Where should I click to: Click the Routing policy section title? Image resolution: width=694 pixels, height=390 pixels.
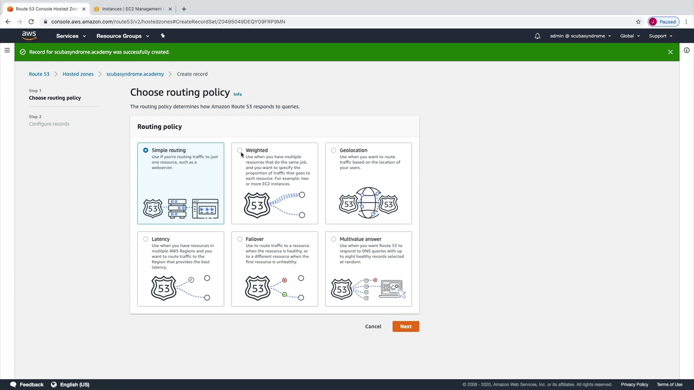click(x=159, y=127)
